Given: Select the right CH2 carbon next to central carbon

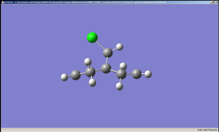Looking at the screenshot, I should (122, 74).
